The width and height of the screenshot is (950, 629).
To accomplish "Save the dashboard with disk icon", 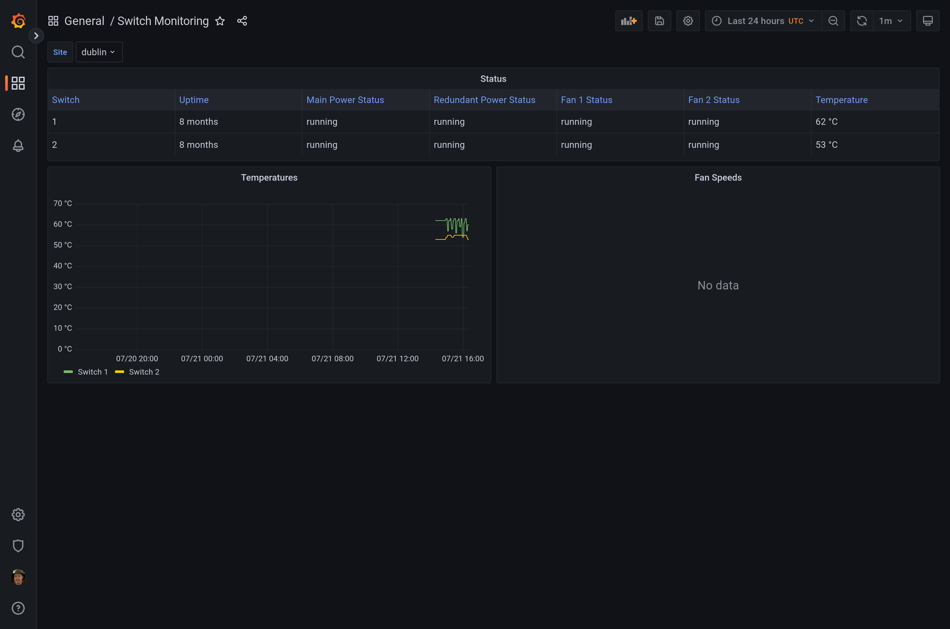I will [x=659, y=21].
